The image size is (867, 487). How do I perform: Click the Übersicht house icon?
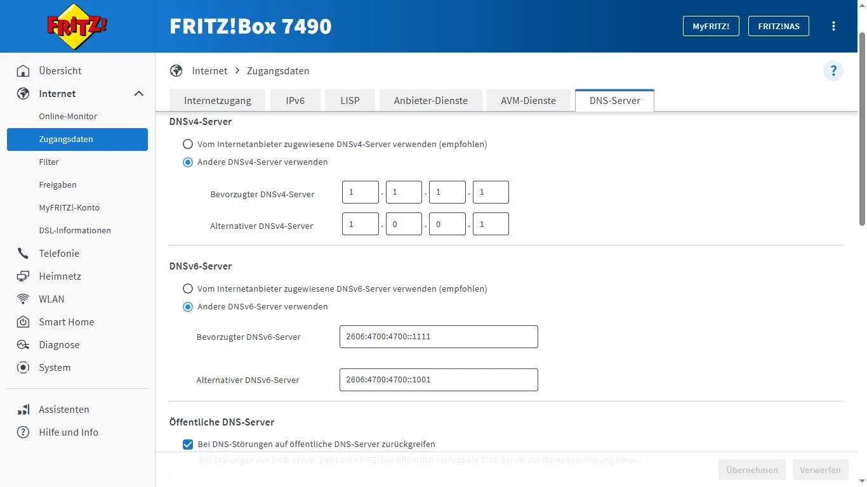pos(23,71)
